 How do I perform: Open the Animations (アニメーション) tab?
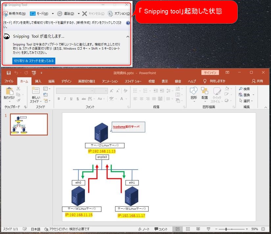tap(110, 81)
